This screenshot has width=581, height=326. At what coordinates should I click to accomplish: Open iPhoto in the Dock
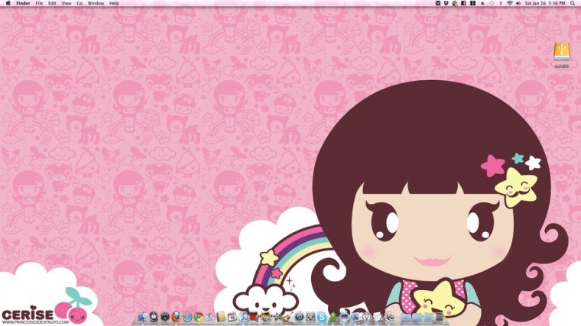pyautogui.click(x=266, y=317)
